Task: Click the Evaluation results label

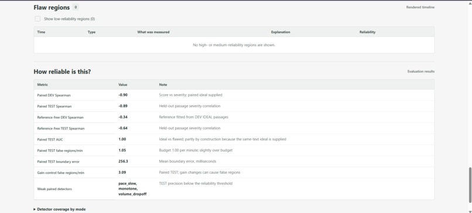Action: 421,71
